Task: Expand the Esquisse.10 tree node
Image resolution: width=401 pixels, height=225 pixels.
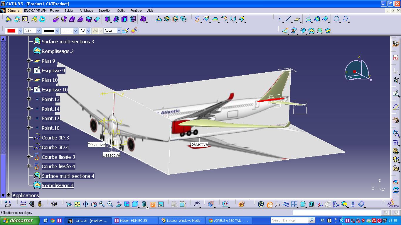Action: [29, 89]
